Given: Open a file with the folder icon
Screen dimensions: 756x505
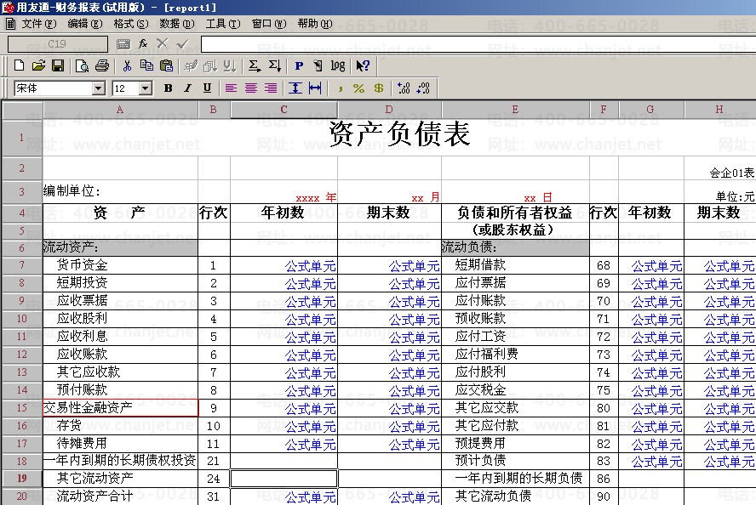Looking at the screenshot, I should [x=38, y=65].
